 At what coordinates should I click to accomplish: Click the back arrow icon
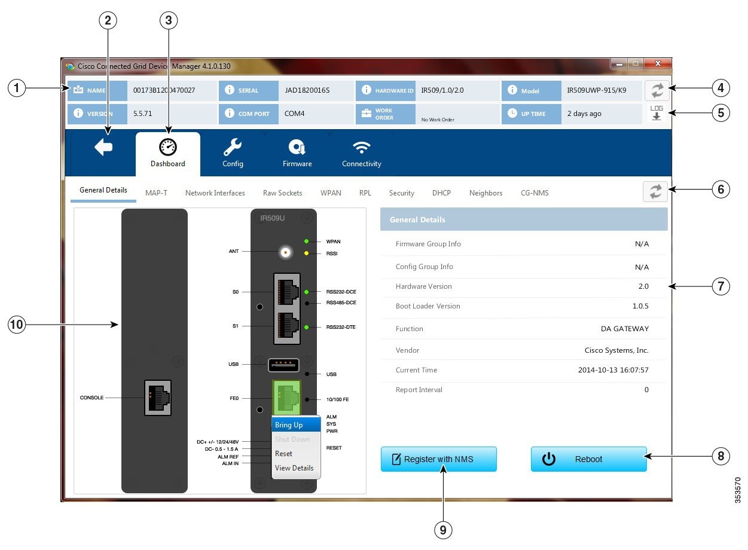[x=103, y=146]
